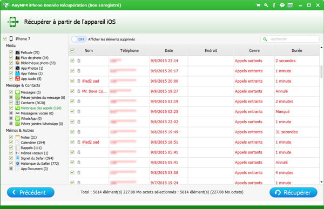
Task: Toggle the Afficher les éléments supprimés switch
Action: (x=79, y=39)
